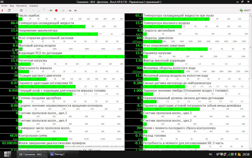Screen dimensions: 252x158
Task: Click the Напряжение аккумулятора green bar
Action: pyautogui.click(x=58, y=34)
